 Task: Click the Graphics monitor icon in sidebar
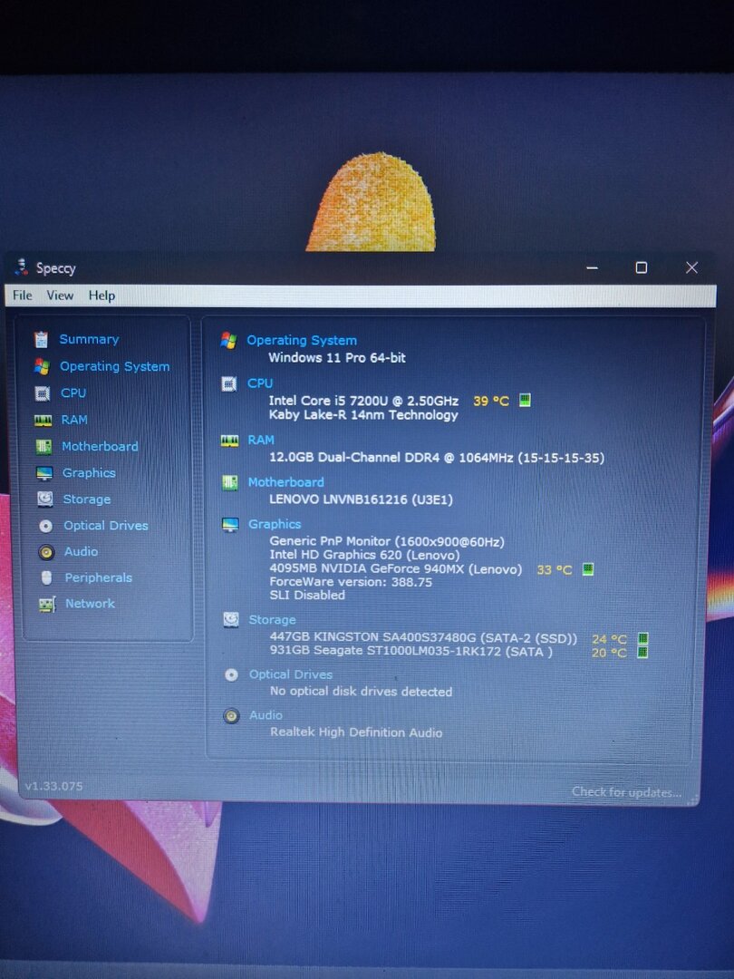point(44,473)
